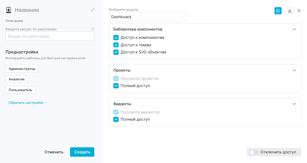Apply the Администратор preset
Image resolution: width=307 pixels, height=163 pixels.
click(x=22, y=69)
